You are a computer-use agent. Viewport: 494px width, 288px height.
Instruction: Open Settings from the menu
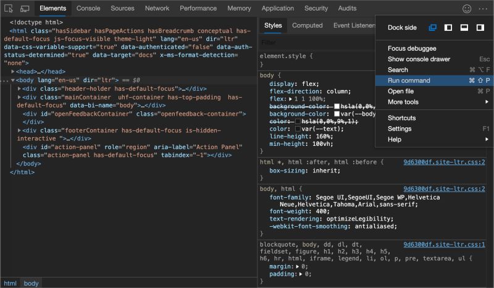coord(434,129)
